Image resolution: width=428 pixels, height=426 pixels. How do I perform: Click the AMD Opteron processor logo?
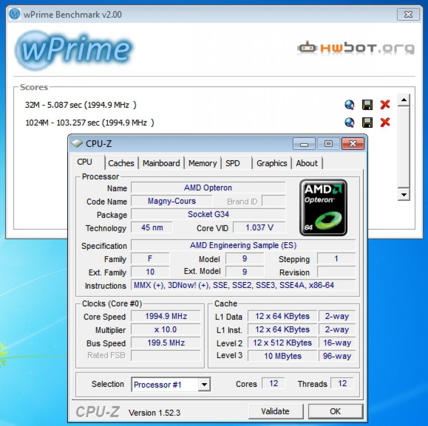click(x=323, y=208)
